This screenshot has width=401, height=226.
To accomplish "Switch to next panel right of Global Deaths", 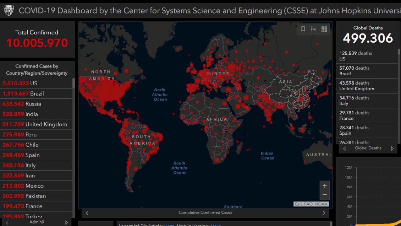I will pyautogui.click(x=392, y=148).
